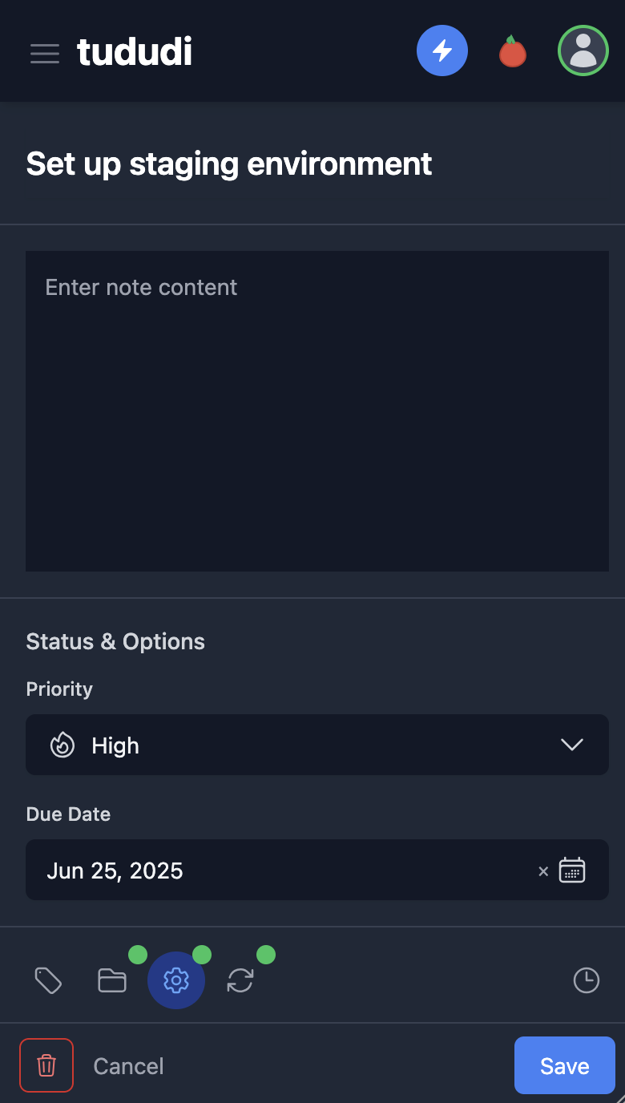Open the time tracking clock icon
The width and height of the screenshot is (625, 1103).
(586, 980)
